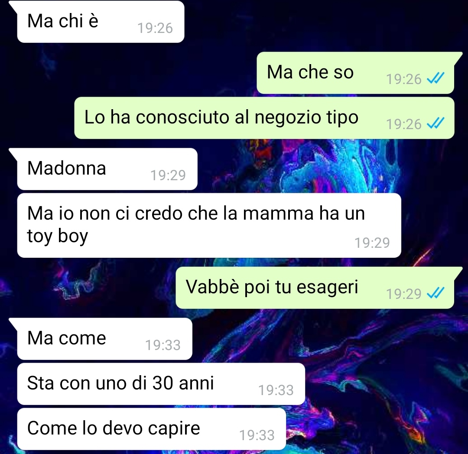The height and width of the screenshot is (454, 468).
Task: Click the 19:29 timestamp on "Madonna"
Action: pyautogui.click(x=168, y=175)
